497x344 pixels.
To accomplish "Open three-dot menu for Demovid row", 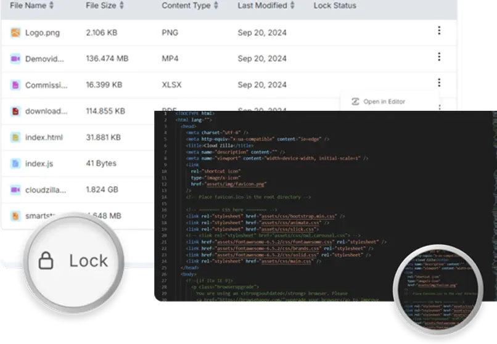I will 439,57.
